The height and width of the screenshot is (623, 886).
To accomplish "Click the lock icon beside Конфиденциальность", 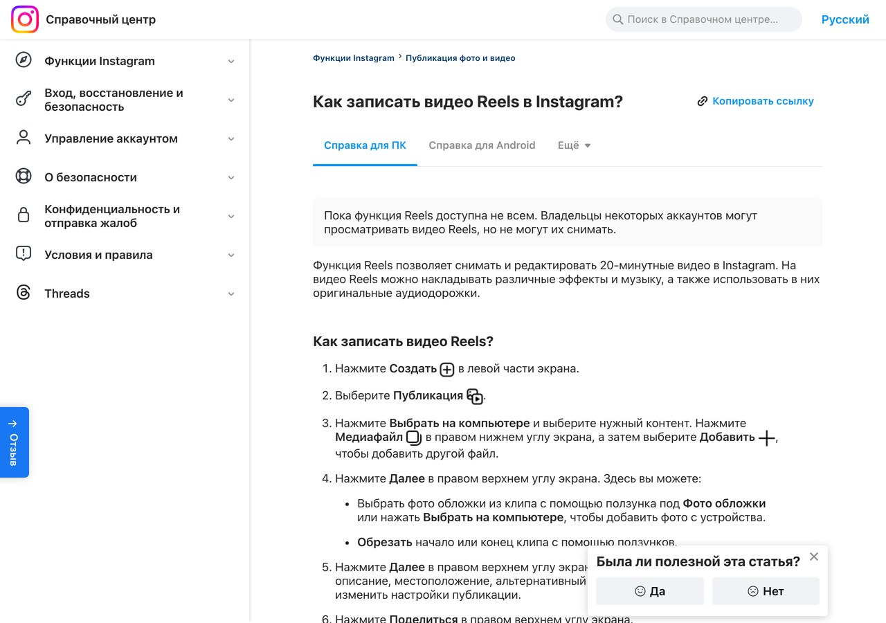I will (x=24, y=215).
